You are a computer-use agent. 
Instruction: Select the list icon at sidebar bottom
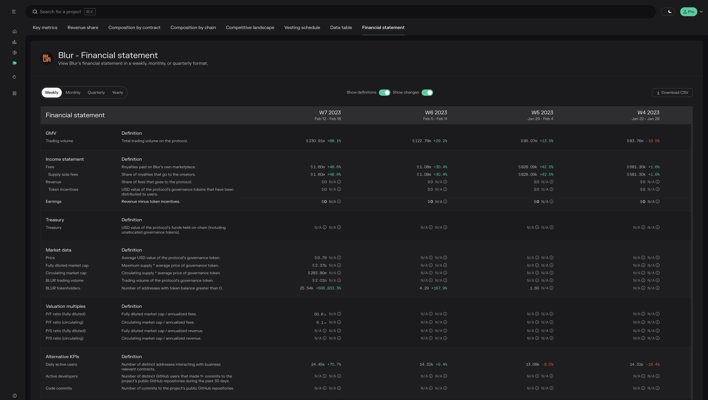point(14,93)
